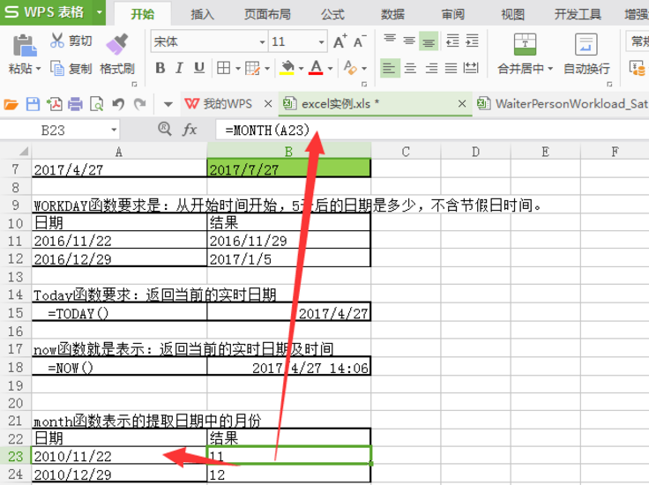Click the Copy icon

tap(57, 68)
